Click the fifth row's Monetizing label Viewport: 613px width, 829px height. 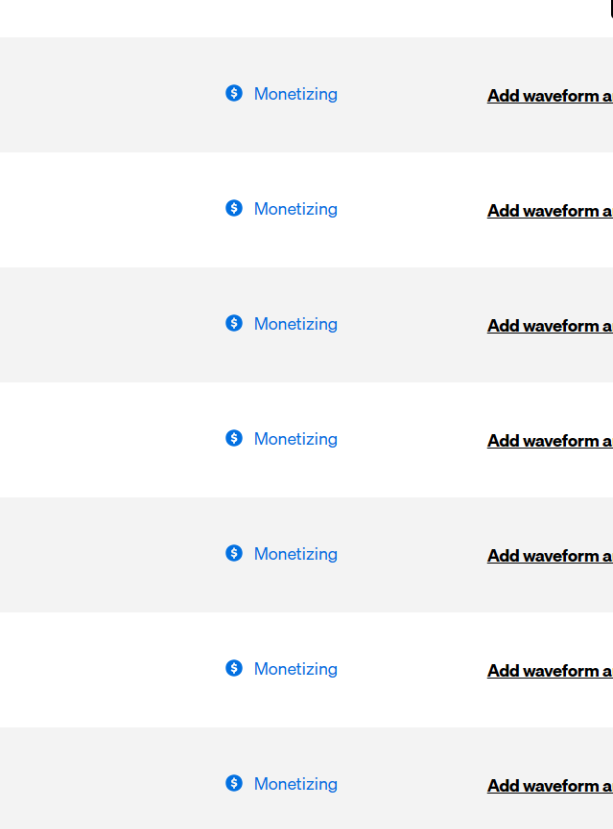(x=295, y=554)
